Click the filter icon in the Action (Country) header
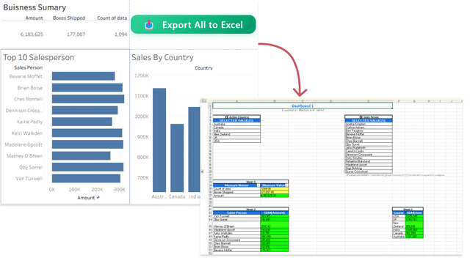470x266 pixels. [227, 117]
